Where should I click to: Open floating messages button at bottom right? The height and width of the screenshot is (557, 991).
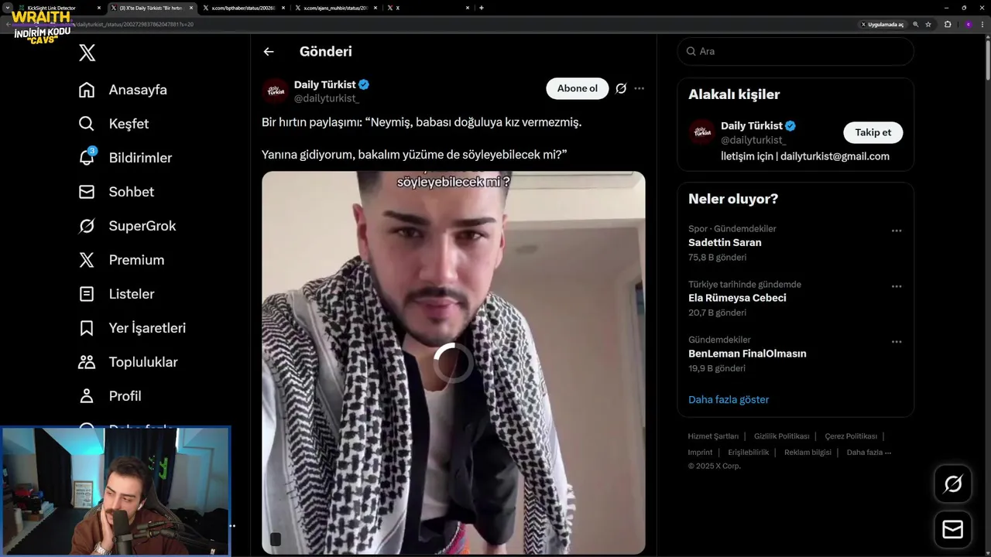953,529
